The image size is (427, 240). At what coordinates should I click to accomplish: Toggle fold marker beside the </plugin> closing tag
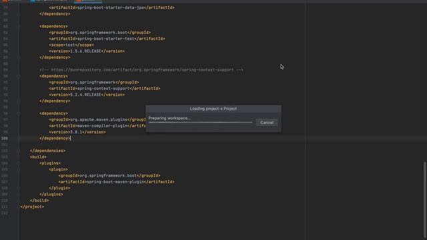pyautogui.click(x=19, y=188)
